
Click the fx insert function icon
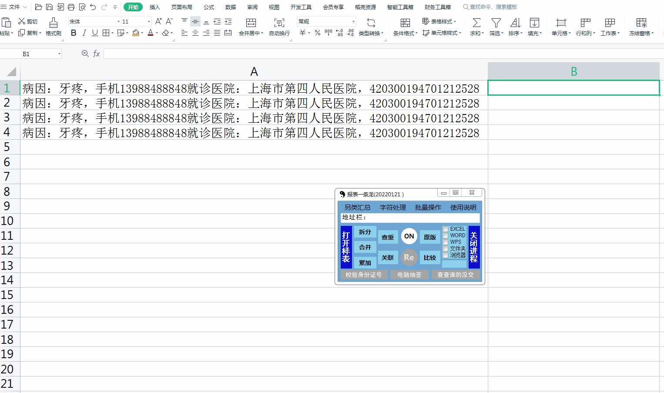pyautogui.click(x=97, y=54)
